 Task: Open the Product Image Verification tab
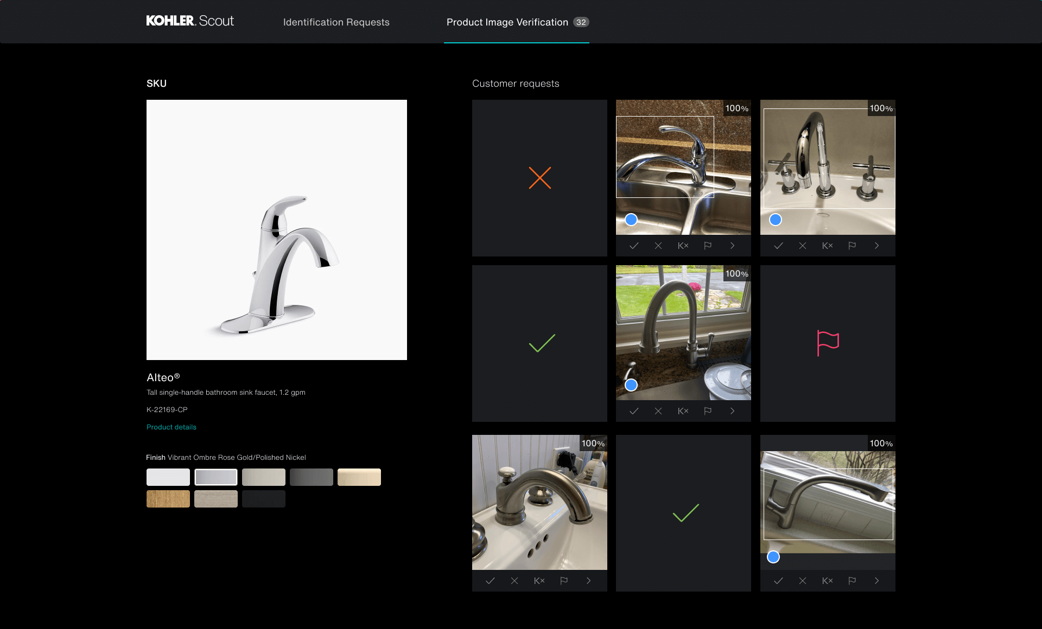pyautogui.click(x=507, y=22)
